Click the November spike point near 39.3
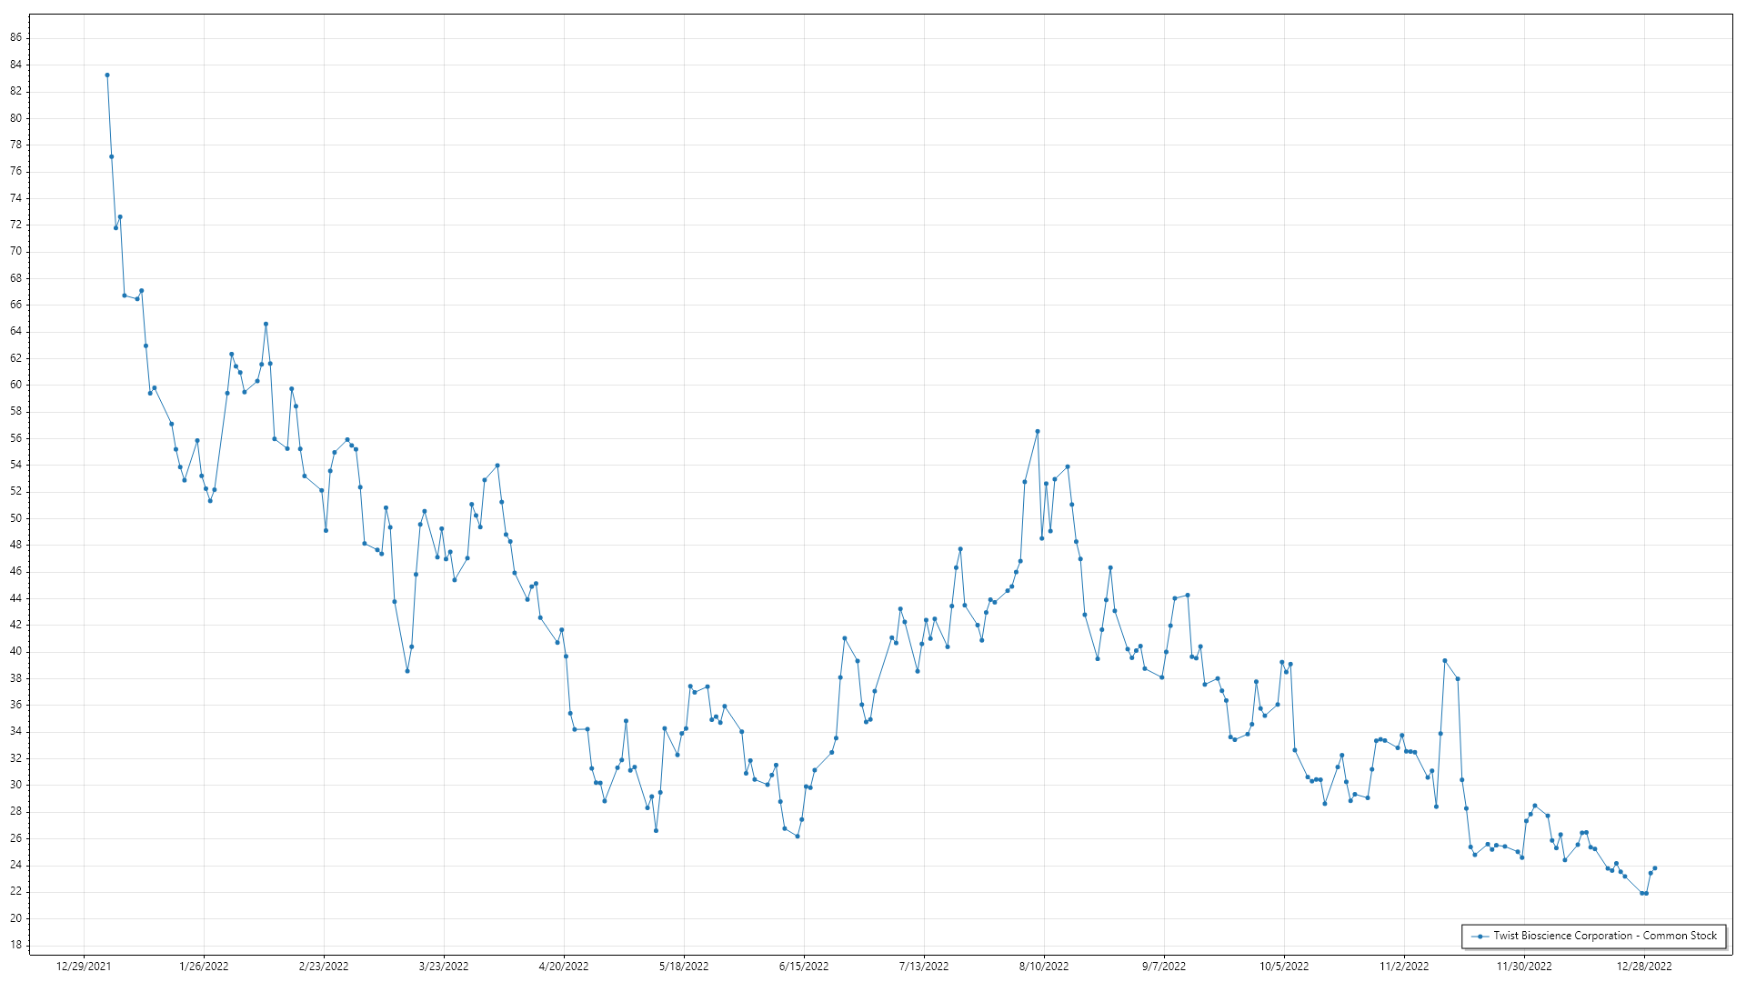Viewport: 1746px width, 982px height. [x=1445, y=661]
